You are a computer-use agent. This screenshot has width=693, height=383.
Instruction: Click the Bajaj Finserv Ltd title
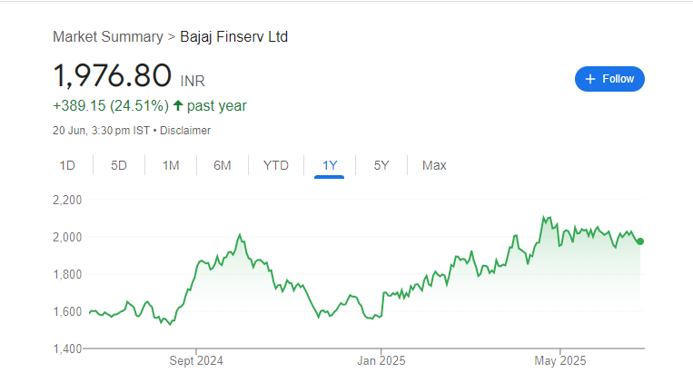[x=233, y=36]
